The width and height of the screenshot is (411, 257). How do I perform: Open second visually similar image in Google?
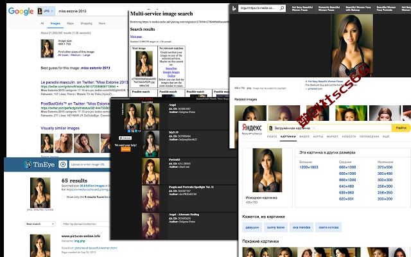pos(64,143)
